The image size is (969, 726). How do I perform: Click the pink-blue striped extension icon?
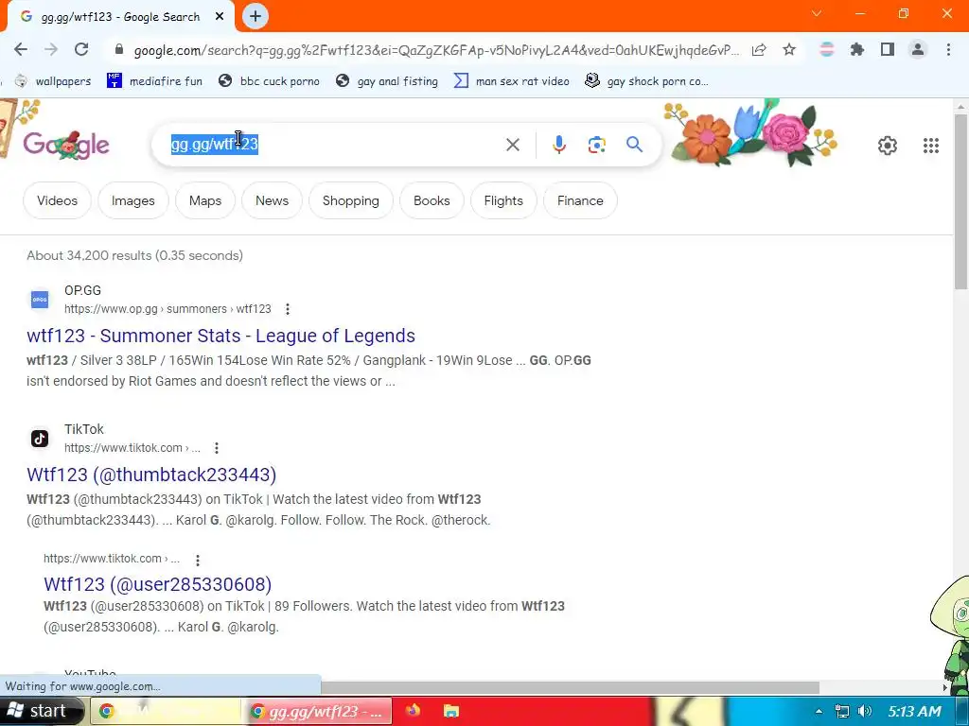pyautogui.click(x=827, y=49)
